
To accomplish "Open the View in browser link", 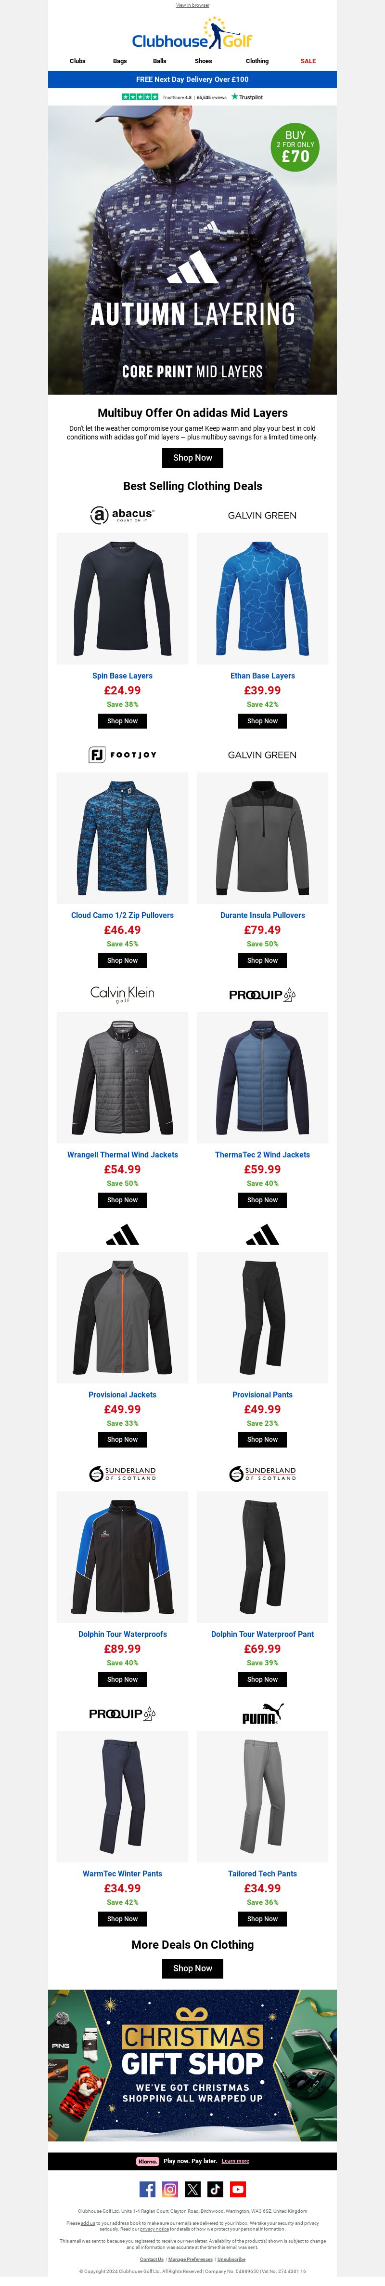I will click(192, 5).
